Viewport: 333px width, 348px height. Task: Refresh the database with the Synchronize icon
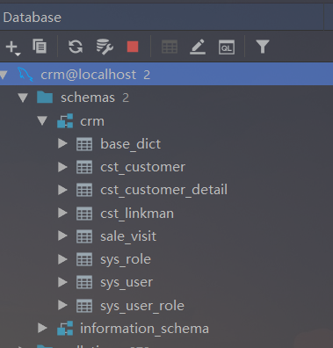coord(76,47)
